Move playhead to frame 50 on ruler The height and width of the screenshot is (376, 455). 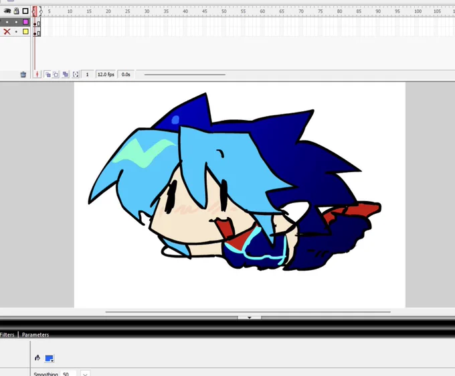(x=223, y=11)
